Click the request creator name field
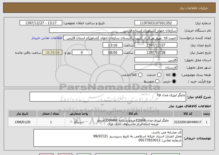This screenshot has height=155, width=219. pos(120,38)
